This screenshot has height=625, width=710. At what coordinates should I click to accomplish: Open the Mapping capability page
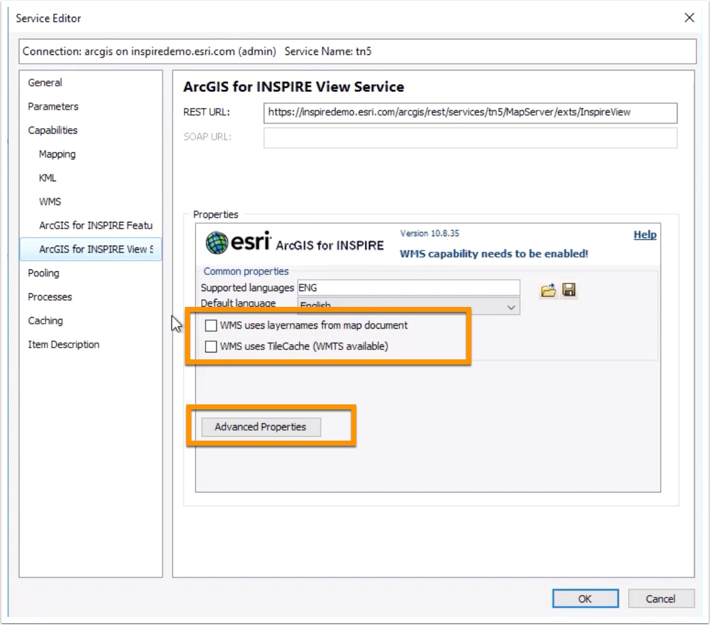[x=57, y=154]
